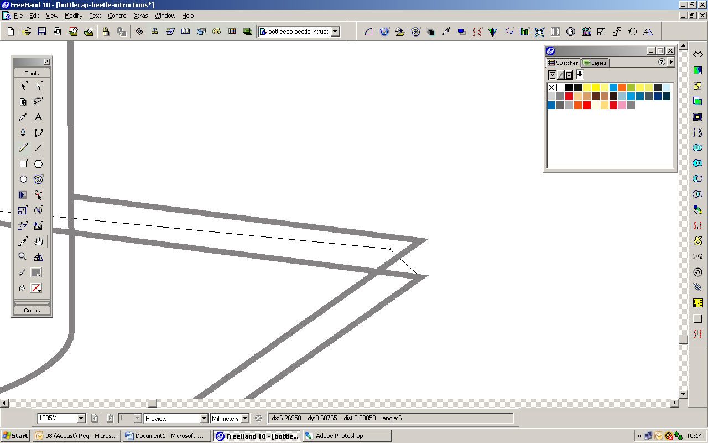Select the Rectangle tool

[x=23, y=163]
